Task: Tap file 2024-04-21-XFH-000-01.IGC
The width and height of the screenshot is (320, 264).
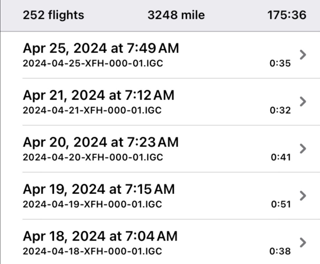Action: 92,110
